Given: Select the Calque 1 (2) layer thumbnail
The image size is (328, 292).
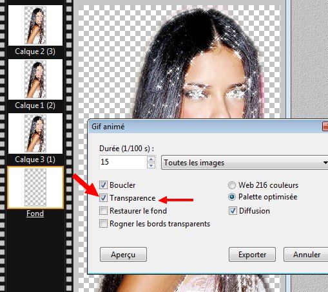Looking at the screenshot, I should tap(35, 79).
